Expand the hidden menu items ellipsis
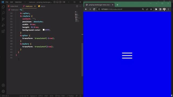173x97 pixels. pos(25,2)
